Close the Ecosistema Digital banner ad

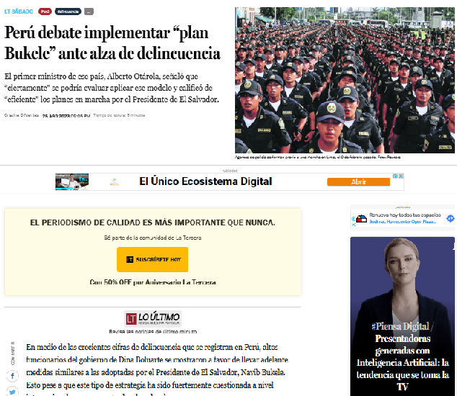(x=401, y=176)
